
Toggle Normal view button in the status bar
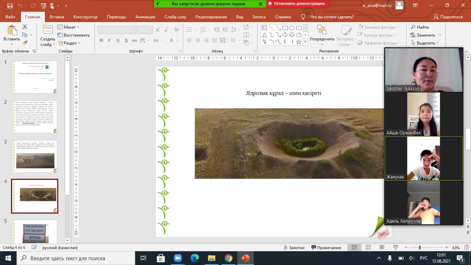(354, 248)
